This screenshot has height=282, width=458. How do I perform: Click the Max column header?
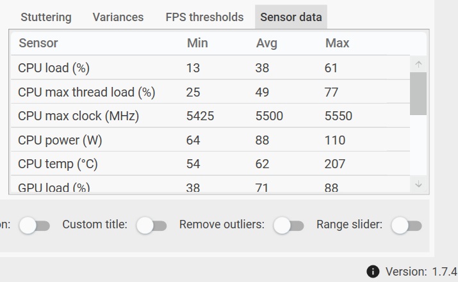click(337, 43)
